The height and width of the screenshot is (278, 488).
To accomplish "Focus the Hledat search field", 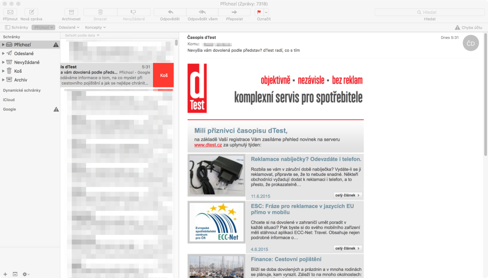I will [429, 12].
